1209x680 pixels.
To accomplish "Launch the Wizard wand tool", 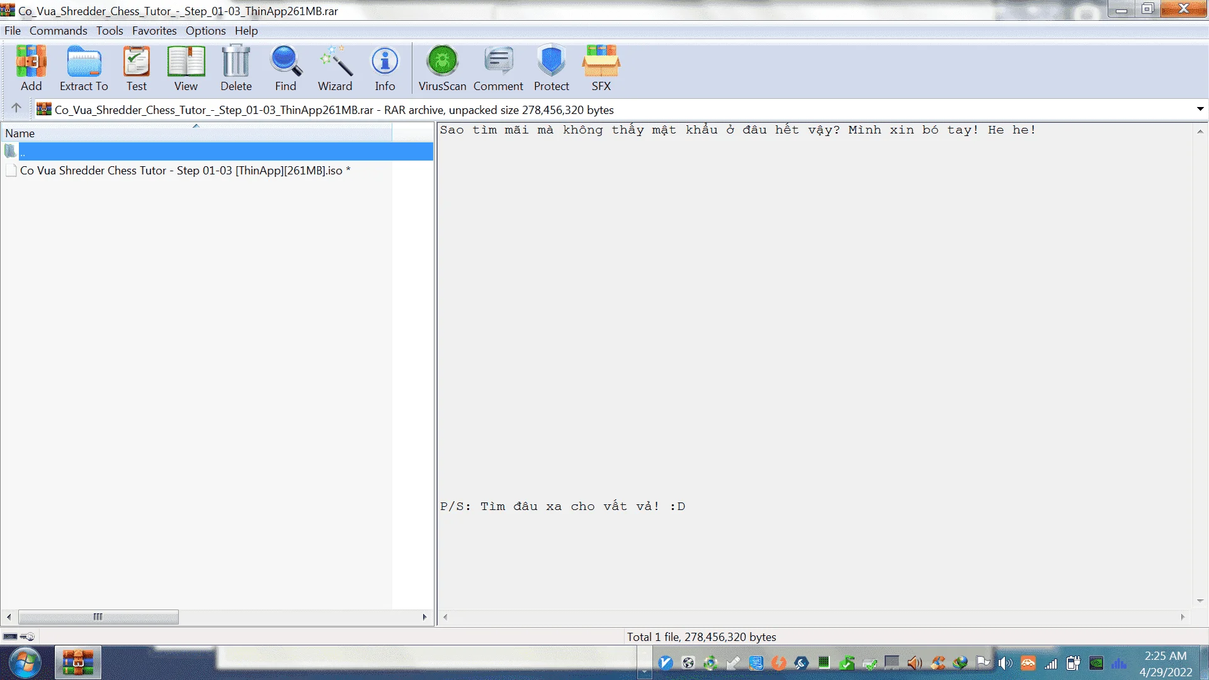I will click(x=335, y=68).
